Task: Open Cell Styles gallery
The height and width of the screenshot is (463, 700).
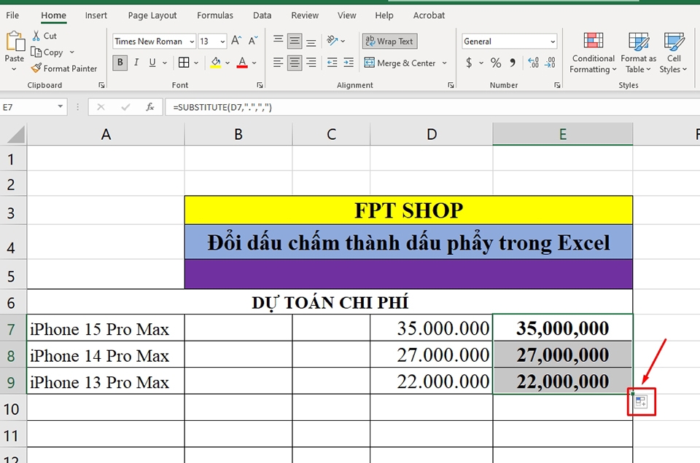Action: pos(674,52)
